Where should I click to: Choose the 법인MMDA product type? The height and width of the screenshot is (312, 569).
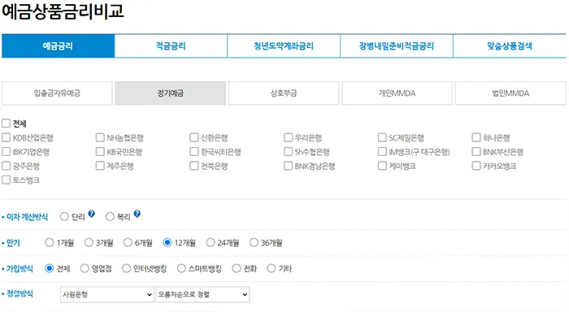click(510, 93)
